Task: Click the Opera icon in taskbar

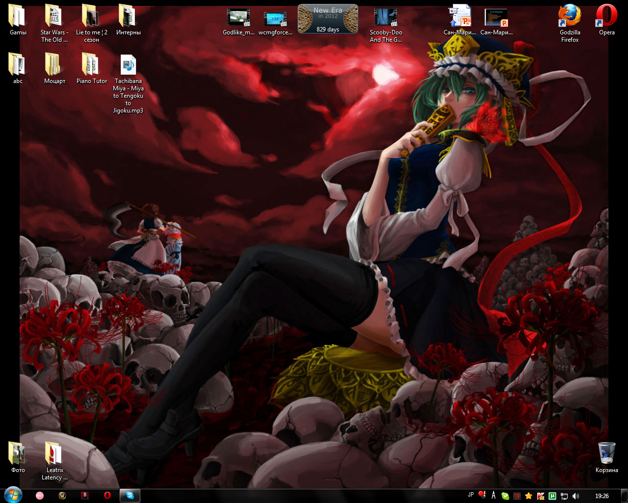Action: point(107,496)
